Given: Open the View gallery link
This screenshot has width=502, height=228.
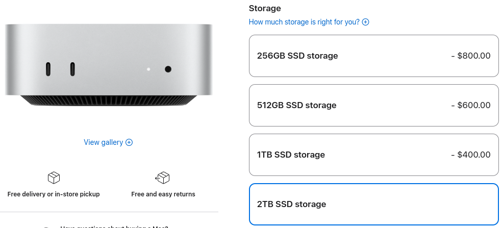Looking at the screenshot, I should click(x=104, y=142).
